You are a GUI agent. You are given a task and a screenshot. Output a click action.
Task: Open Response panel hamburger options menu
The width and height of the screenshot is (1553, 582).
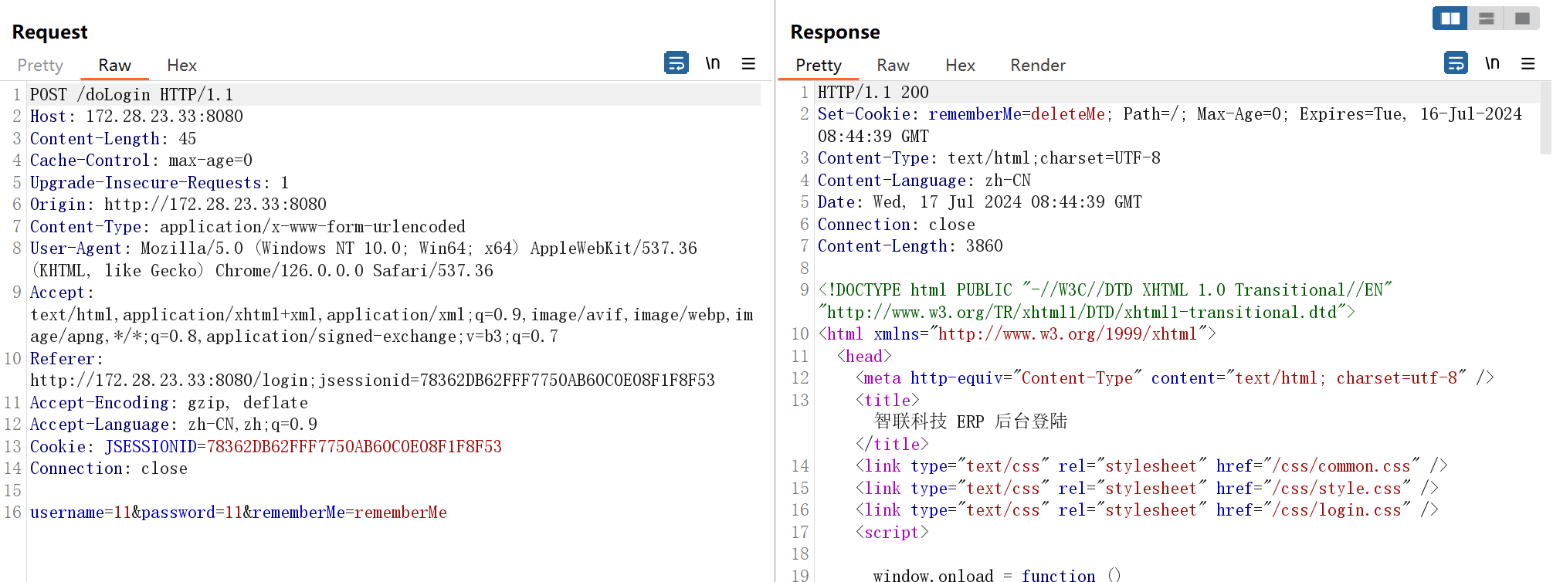tap(1528, 63)
